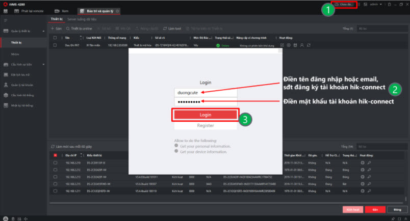This screenshot has height=221, width=410.
Task: Open Quản lý tài khoản in sidebar
Action: pyautogui.click(x=22, y=85)
